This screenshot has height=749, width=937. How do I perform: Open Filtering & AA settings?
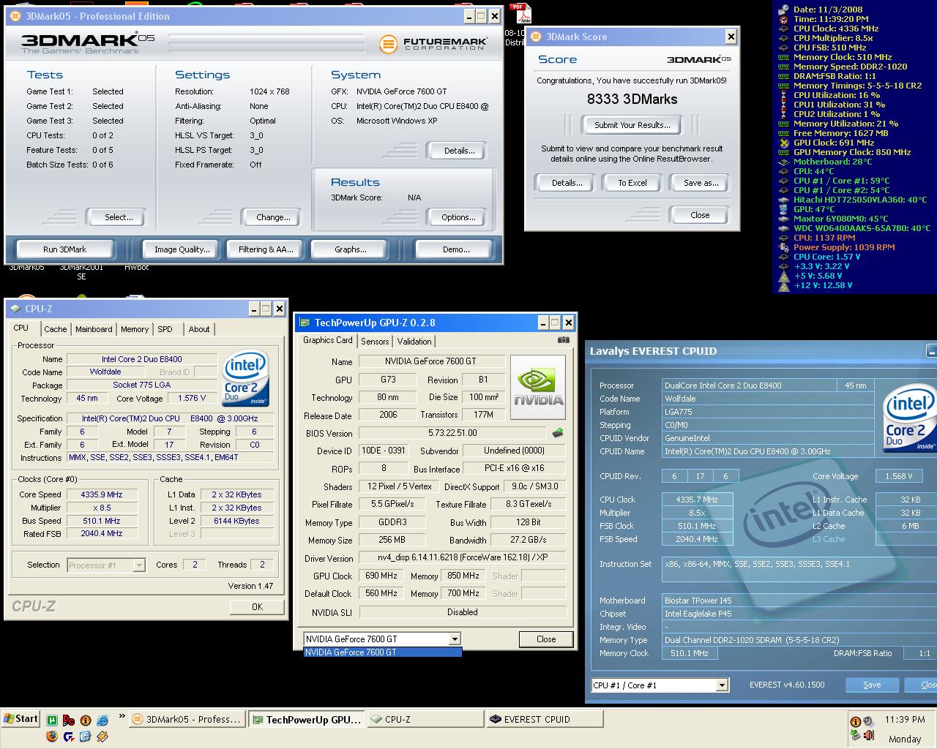(266, 249)
